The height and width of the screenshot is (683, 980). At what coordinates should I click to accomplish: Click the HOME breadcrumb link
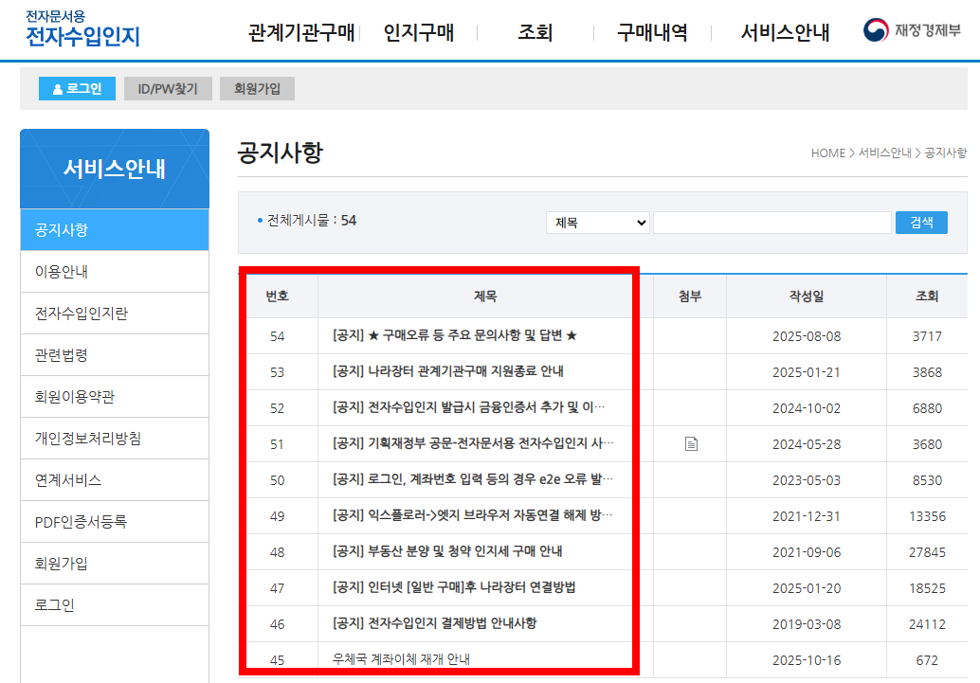pos(828,153)
